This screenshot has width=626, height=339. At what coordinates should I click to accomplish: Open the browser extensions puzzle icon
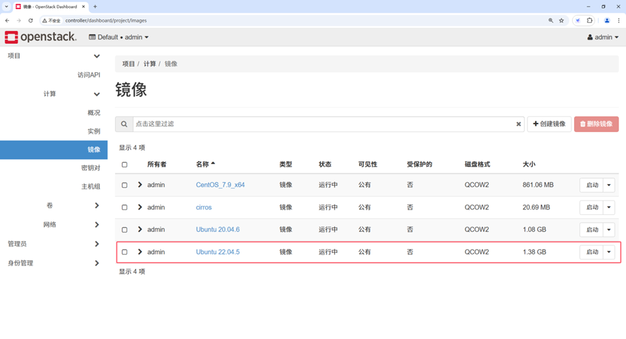[590, 20]
